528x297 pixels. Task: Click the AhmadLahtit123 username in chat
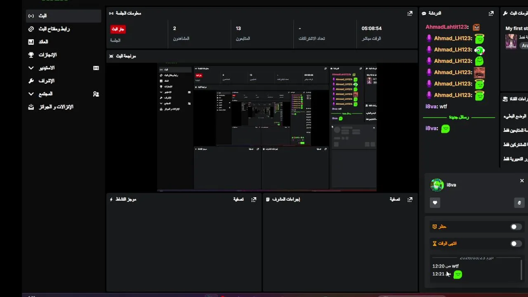click(447, 27)
